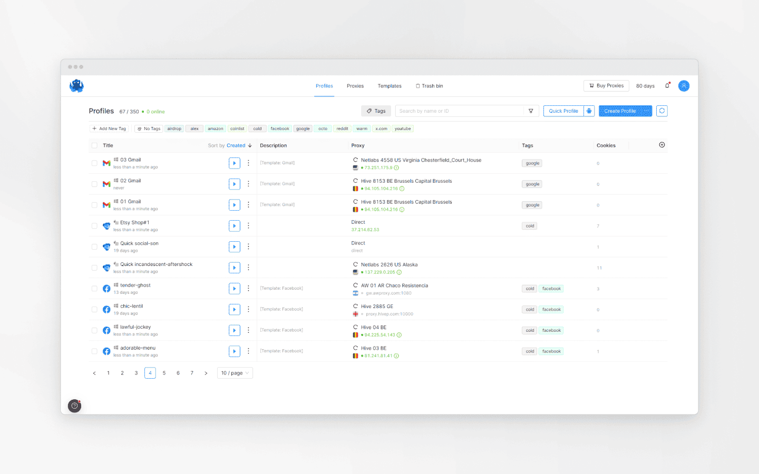
Task: Go to next page arrow
Action: click(206, 373)
